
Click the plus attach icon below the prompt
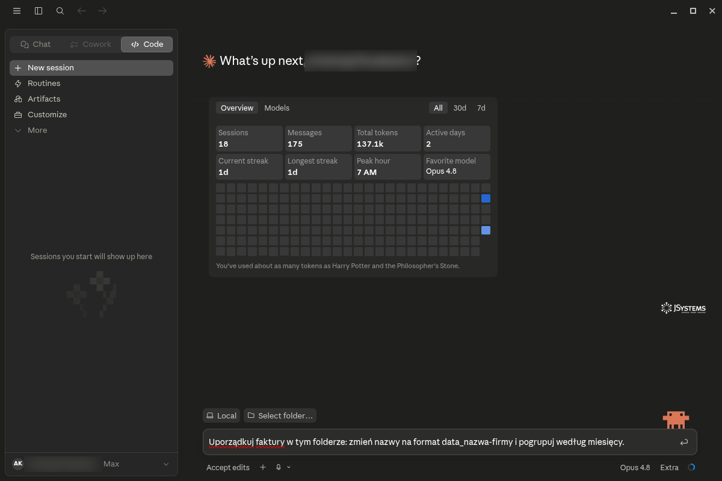263,467
